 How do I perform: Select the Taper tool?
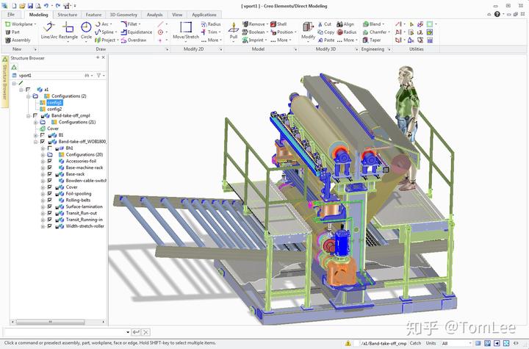click(x=372, y=40)
